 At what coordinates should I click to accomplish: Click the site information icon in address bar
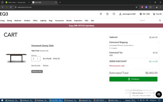tap(16, 7)
